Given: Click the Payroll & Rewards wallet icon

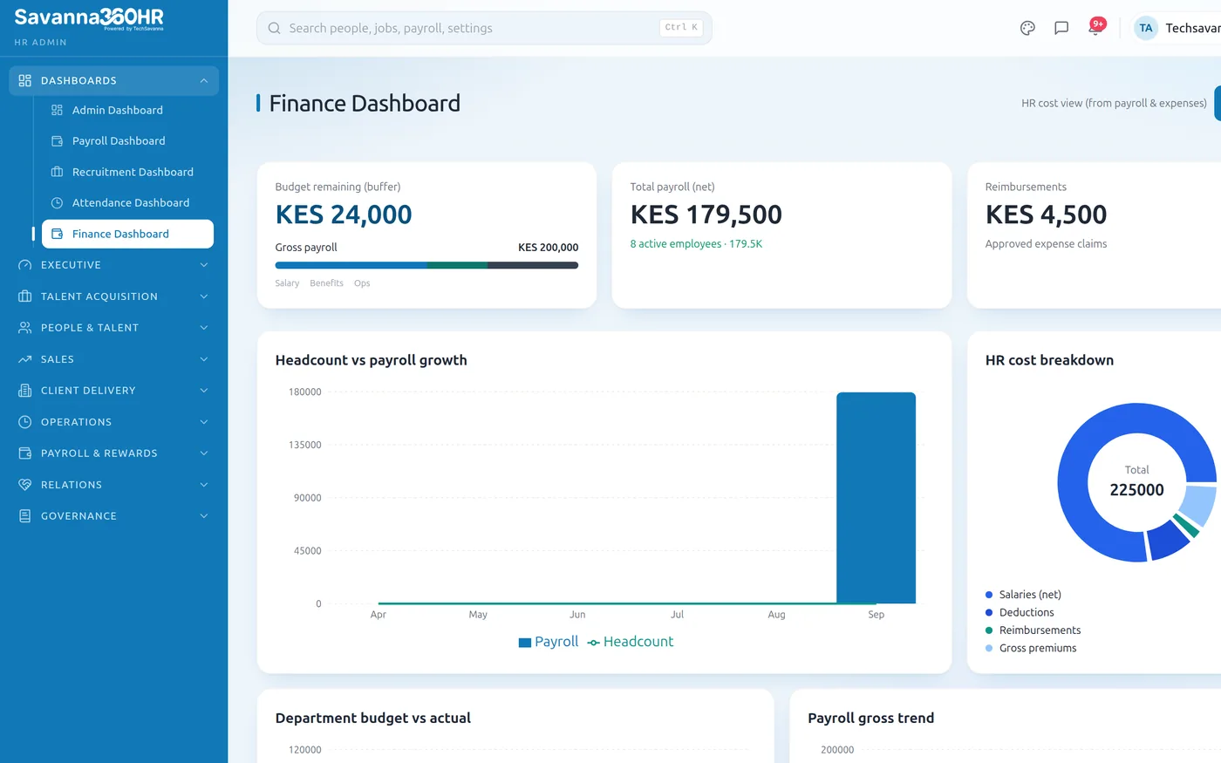Looking at the screenshot, I should click(24, 453).
